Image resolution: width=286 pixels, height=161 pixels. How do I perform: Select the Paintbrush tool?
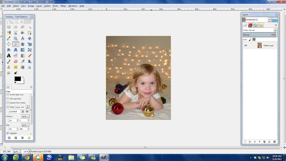[9, 61]
